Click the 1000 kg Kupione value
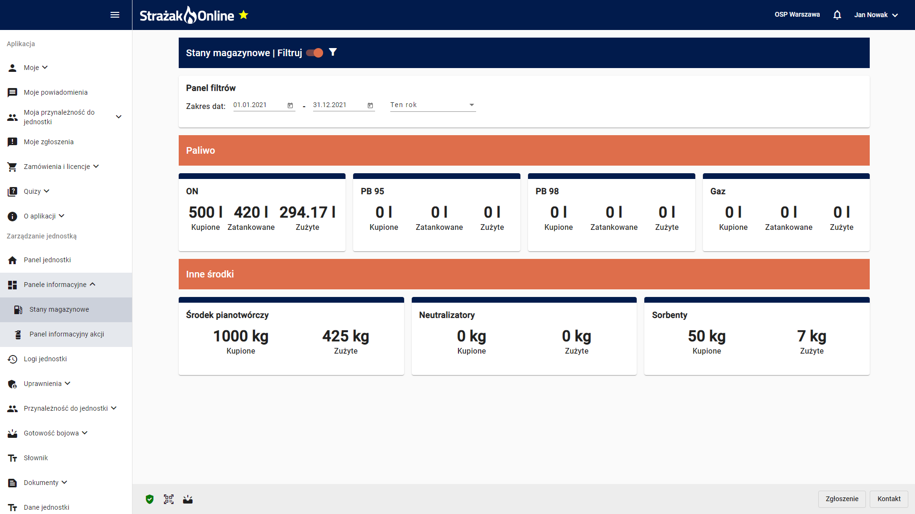This screenshot has height=514, width=915. [x=241, y=336]
